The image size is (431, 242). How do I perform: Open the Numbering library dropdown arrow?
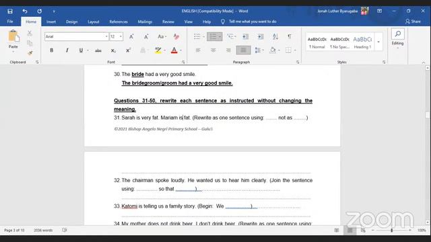220,37
